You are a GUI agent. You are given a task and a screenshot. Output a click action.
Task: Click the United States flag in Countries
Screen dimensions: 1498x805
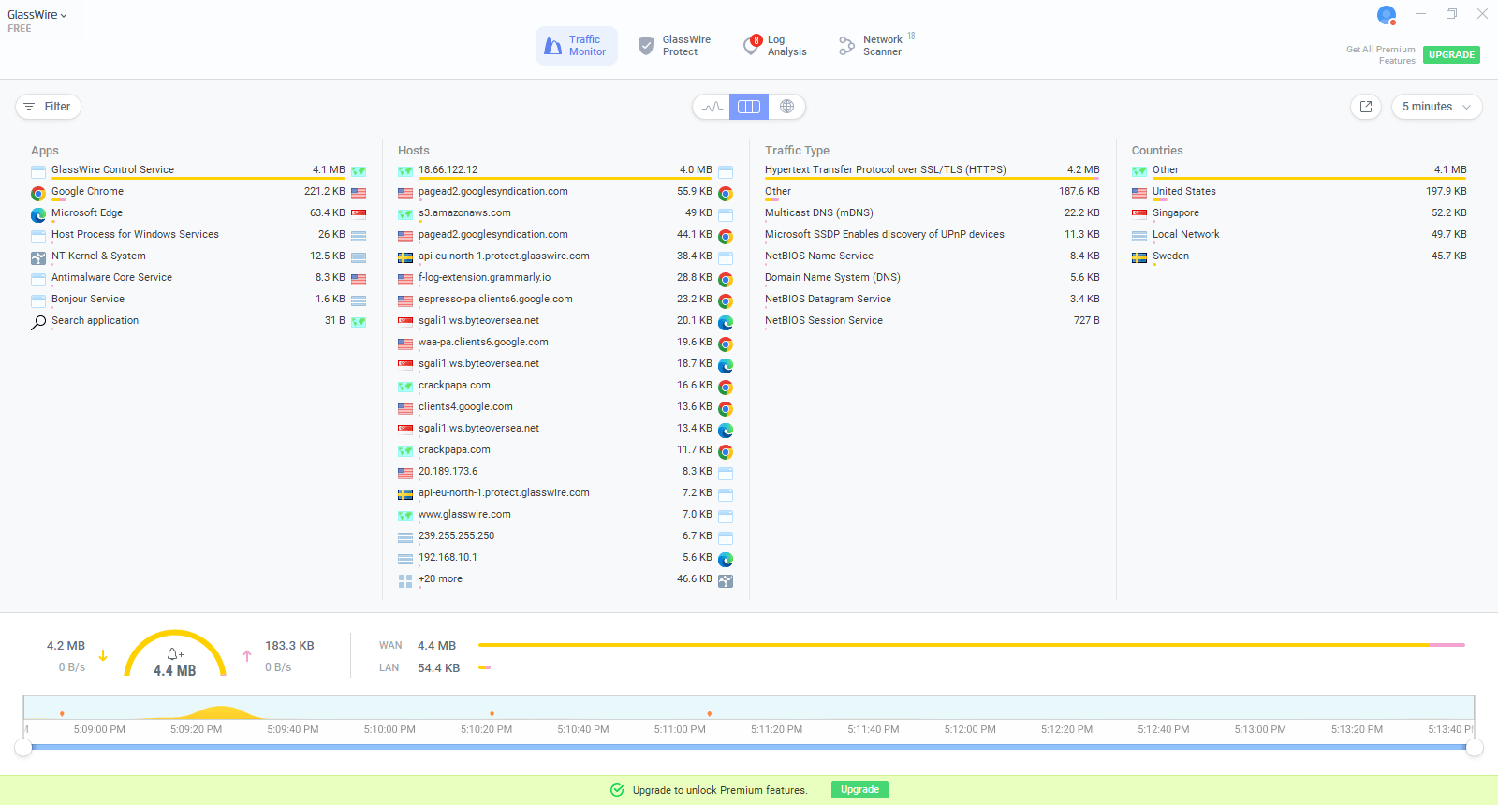click(1139, 194)
